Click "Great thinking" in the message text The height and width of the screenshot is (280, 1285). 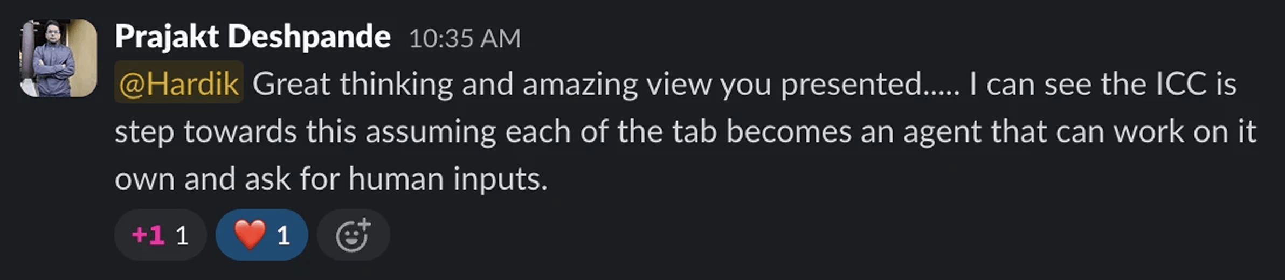pos(353,84)
